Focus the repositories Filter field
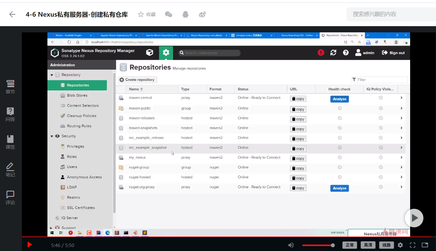Screen dimensions: 436x251 [x=380, y=80]
